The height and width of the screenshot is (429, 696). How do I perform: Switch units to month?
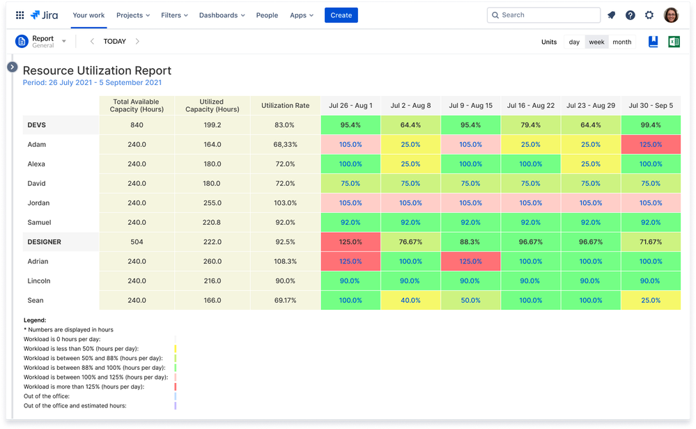[621, 42]
